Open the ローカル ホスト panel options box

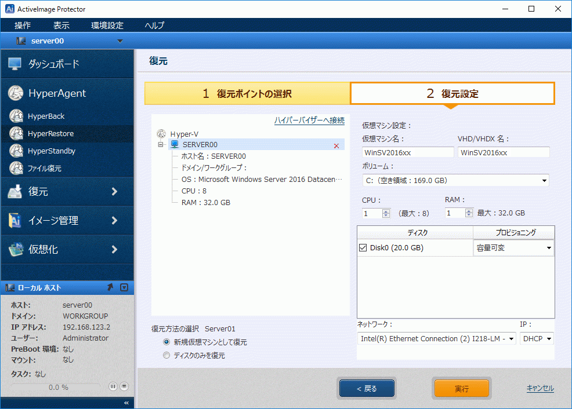tap(124, 287)
